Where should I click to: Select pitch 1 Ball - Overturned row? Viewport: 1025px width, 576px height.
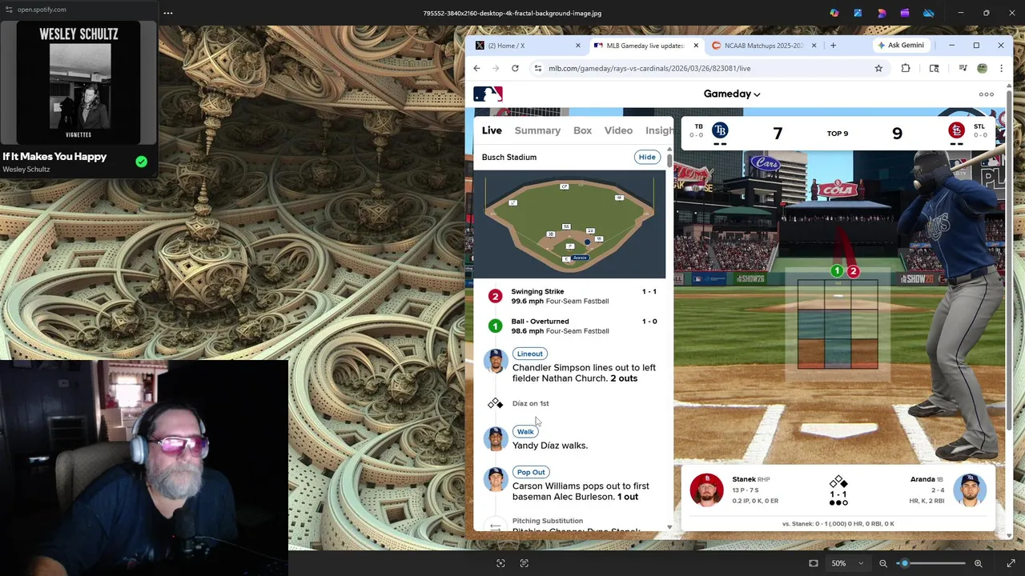(573, 326)
